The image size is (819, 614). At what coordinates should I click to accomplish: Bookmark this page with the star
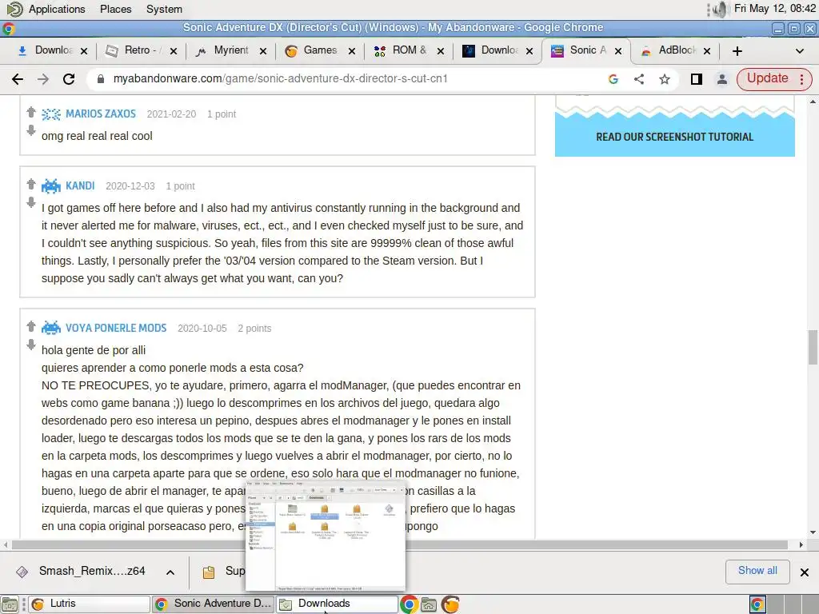click(x=665, y=79)
